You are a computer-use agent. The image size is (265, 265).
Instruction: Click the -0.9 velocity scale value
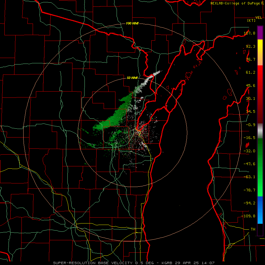[251, 125]
